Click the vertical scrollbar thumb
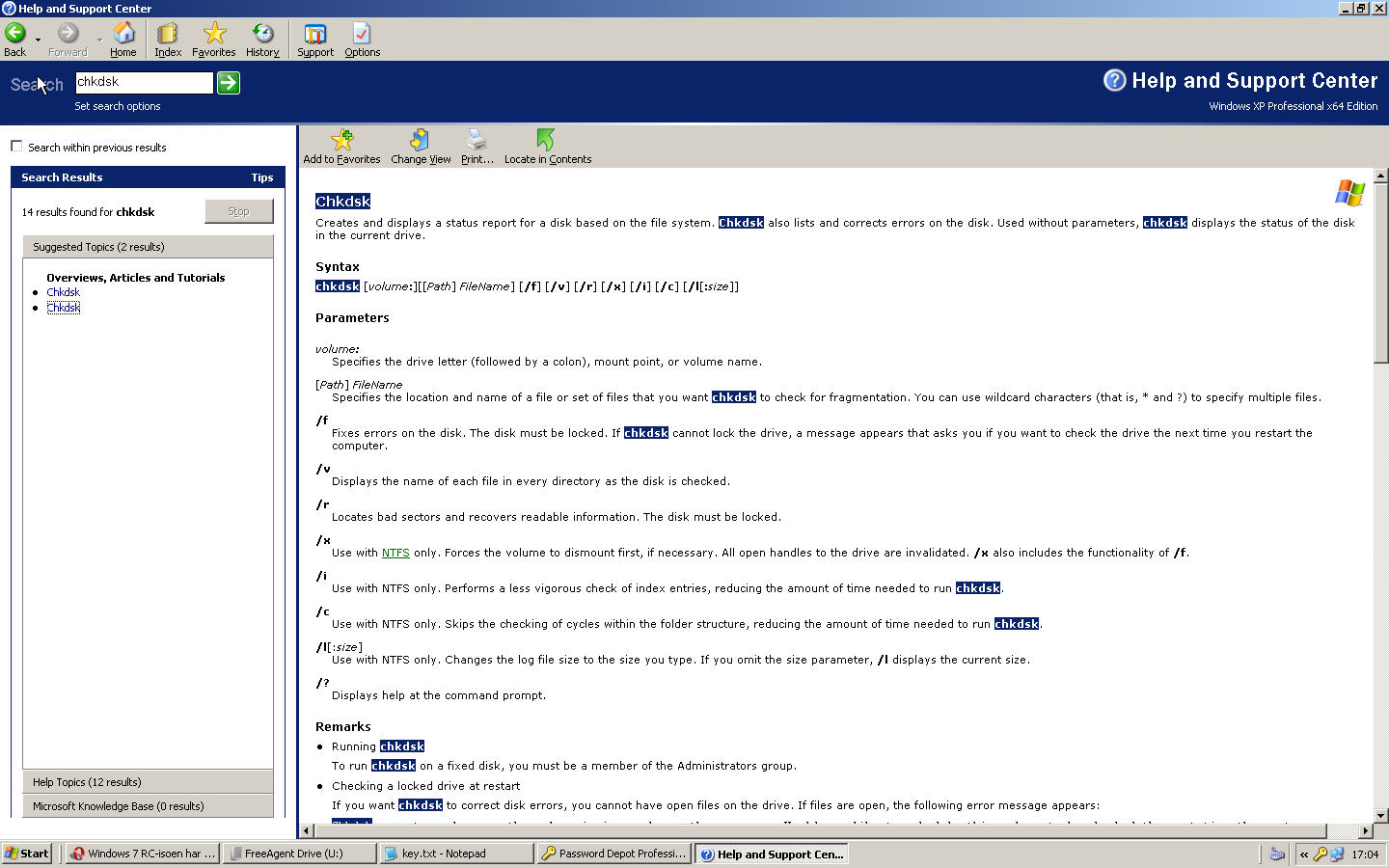1389x868 pixels. 1380,273
